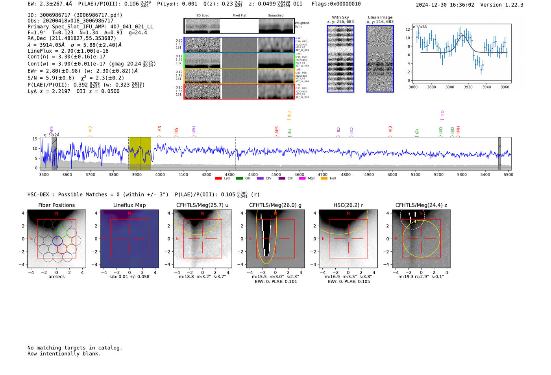This screenshot has width=551, height=375.
Task: Click the No matching targets in catalog text
Action: (75, 348)
